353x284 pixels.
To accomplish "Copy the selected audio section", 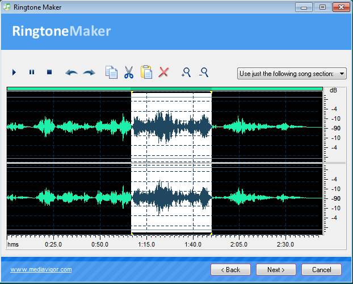I will pyautogui.click(x=111, y=73).
